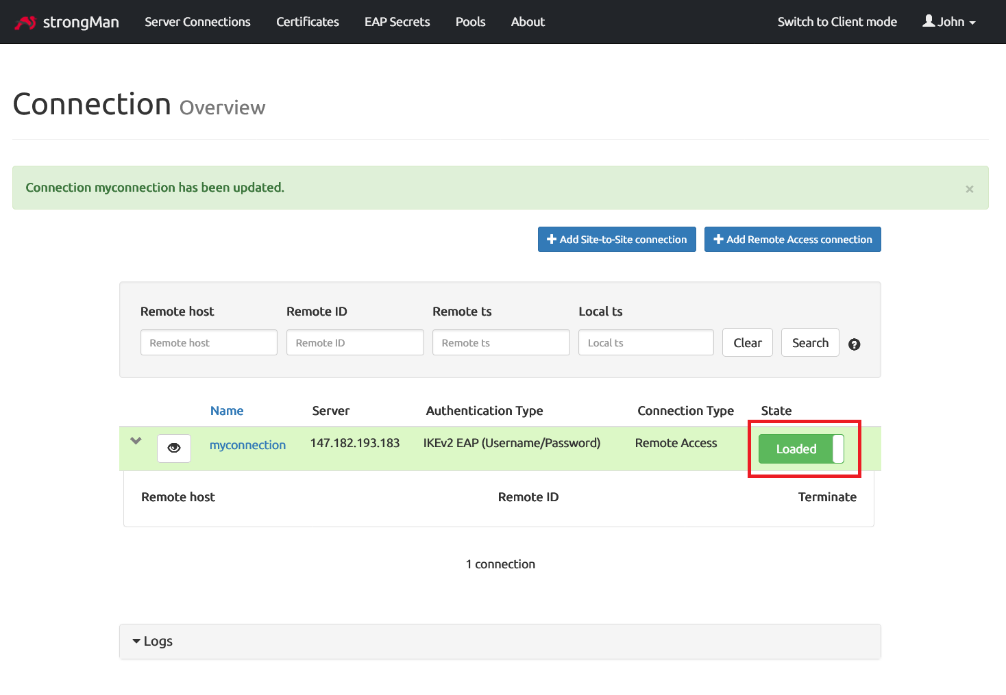Open Server Connections menu item
The image size is (1006, 695).
(x=197, y=22)
